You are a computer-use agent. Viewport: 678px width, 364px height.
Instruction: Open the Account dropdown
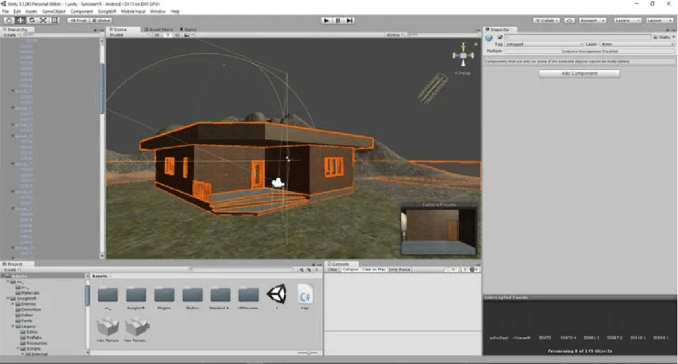point(592,20)
